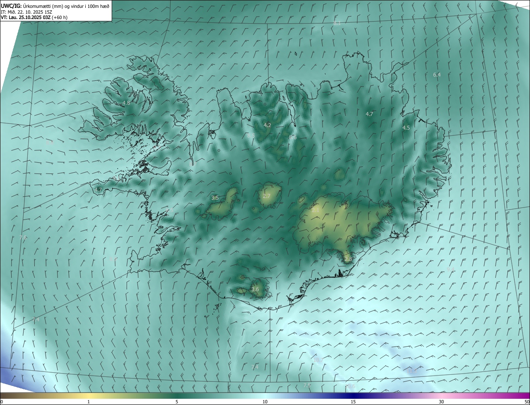Screen dimensions: 530x405
Task: Click the 8.1 value label along the top edge
Action: pyautogui.click(x=337, y=24)
